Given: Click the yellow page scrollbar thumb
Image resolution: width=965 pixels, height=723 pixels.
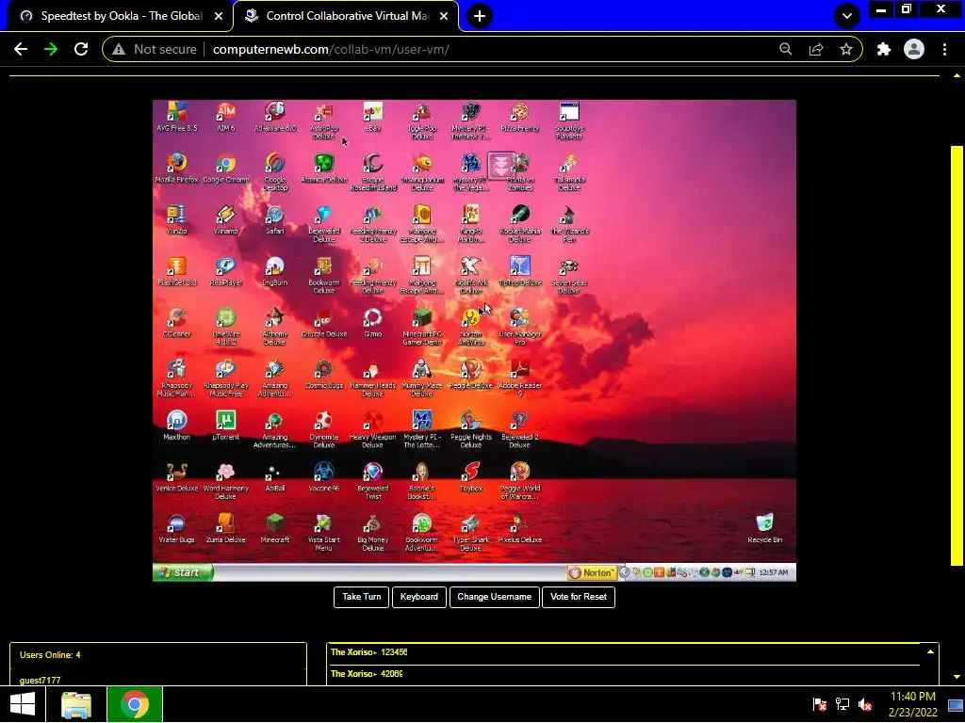Looking at the screenshot, I should 957,355.
